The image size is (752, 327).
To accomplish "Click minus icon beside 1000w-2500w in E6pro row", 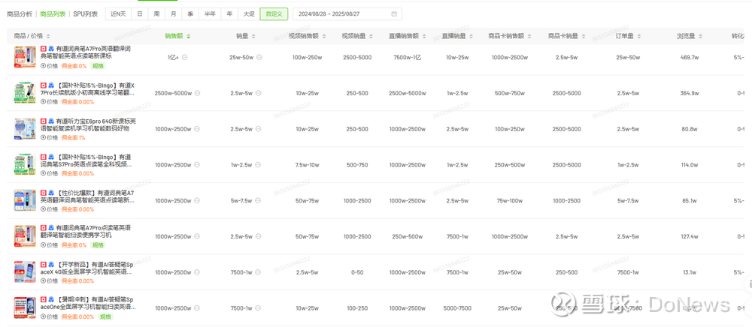I will point(197,129).
